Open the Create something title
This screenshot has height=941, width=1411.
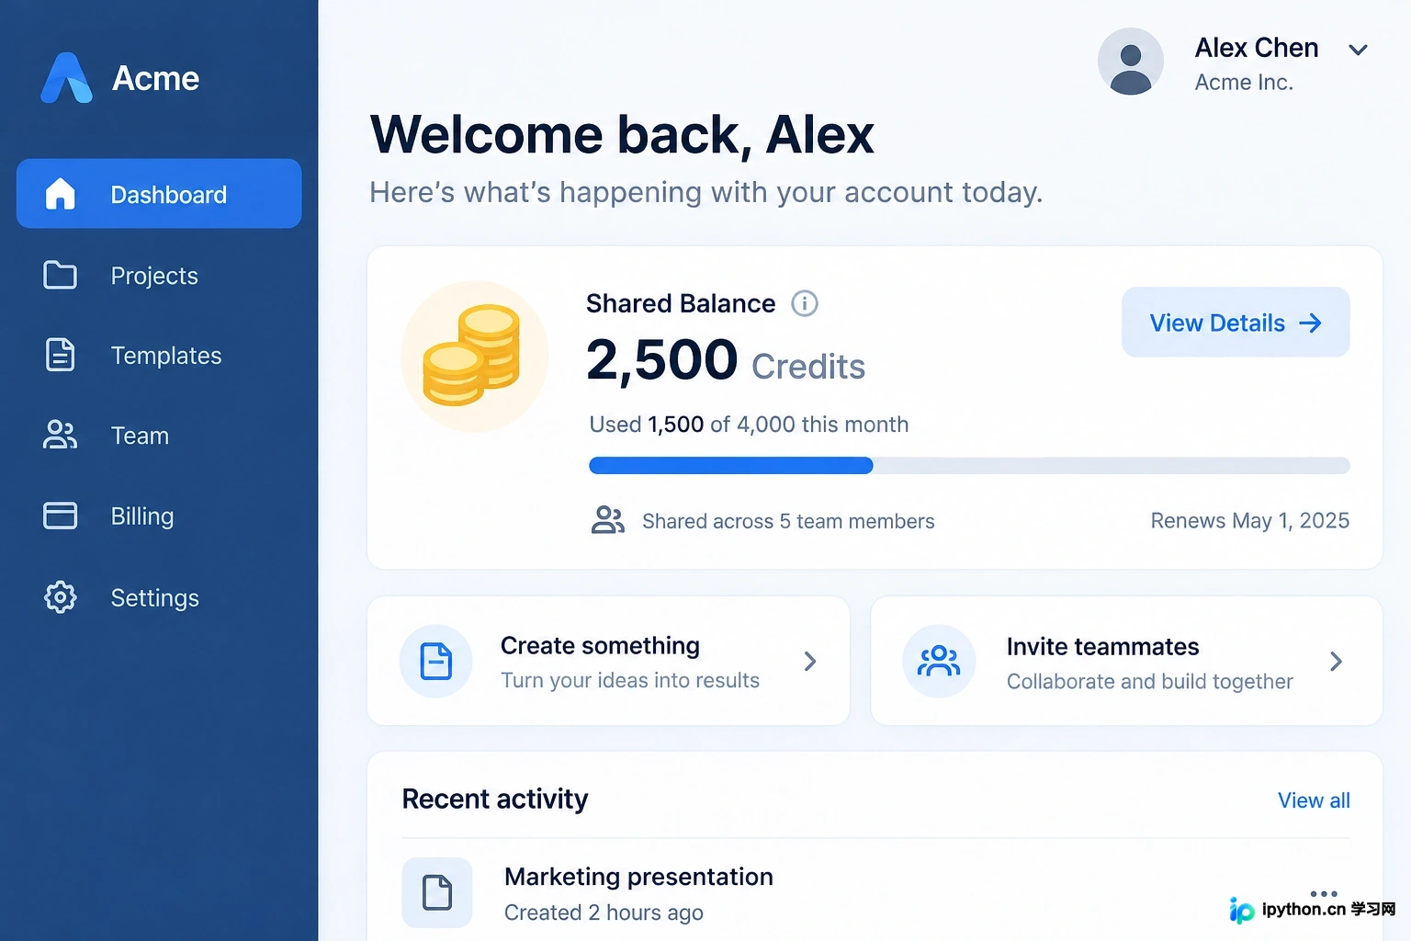click(x=600, y=646)
